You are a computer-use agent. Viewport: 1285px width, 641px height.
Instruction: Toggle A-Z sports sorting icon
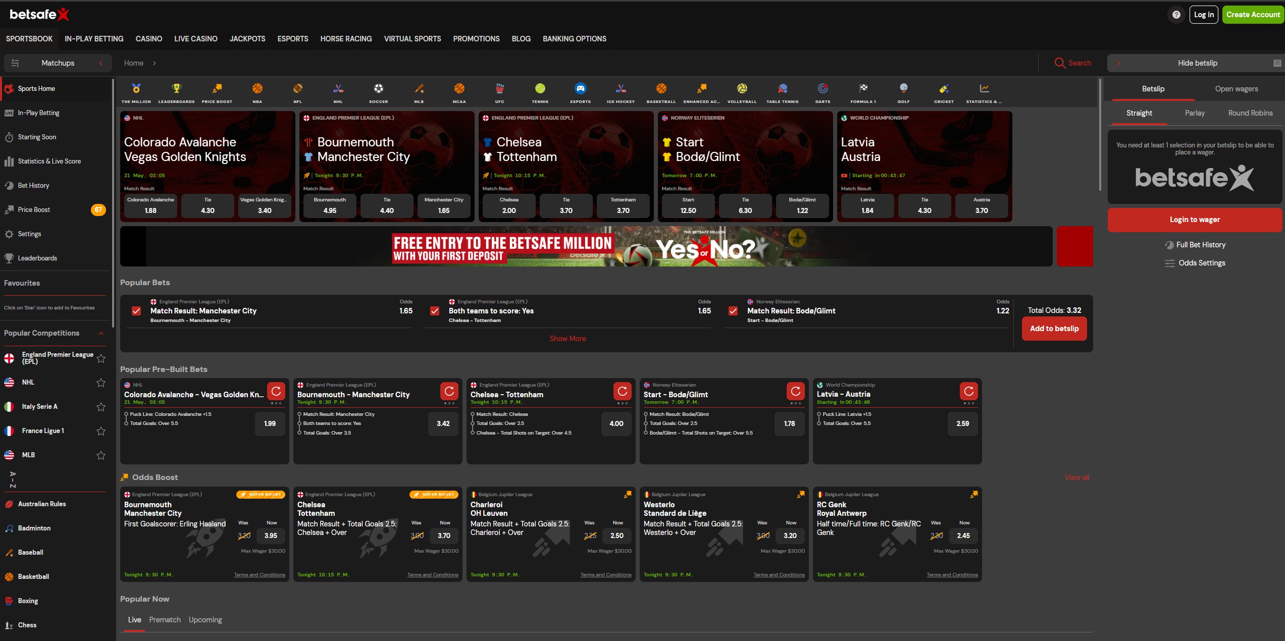[13, 479]
